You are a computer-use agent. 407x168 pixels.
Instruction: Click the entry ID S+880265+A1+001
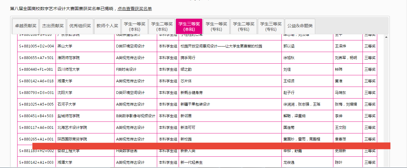pos(37,139)
